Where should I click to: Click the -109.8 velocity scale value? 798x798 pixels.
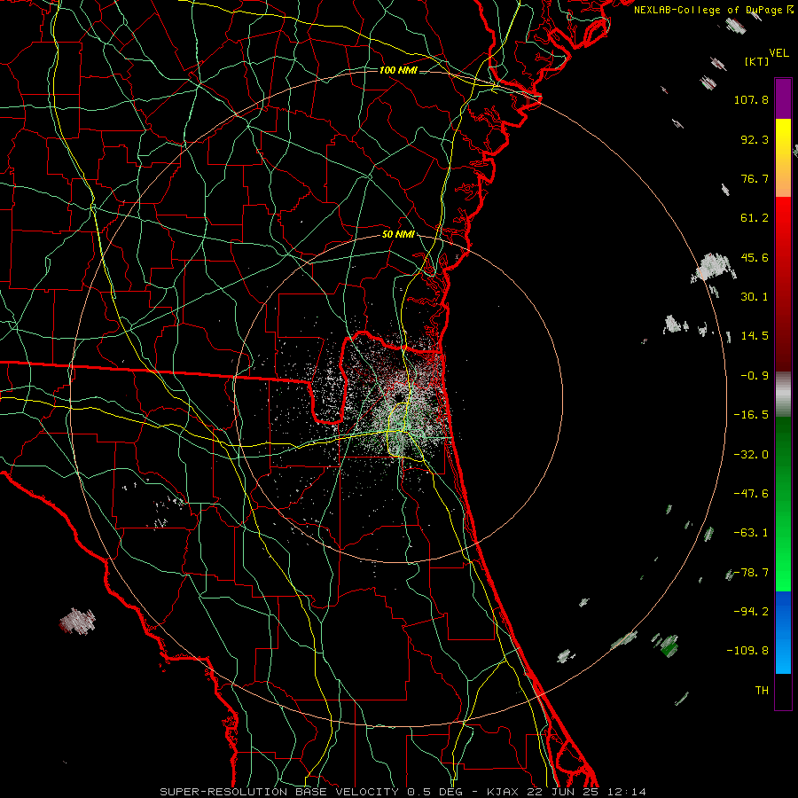[x=748, y=651]
